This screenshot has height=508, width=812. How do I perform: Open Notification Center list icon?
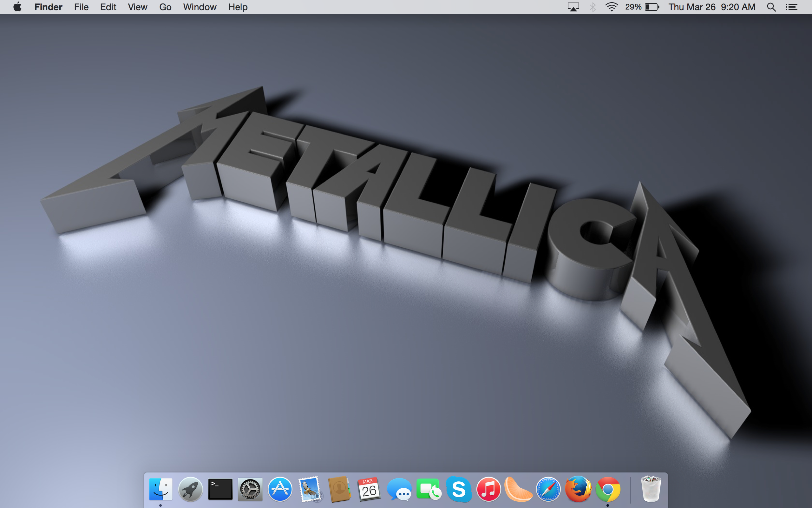(791, 7)
